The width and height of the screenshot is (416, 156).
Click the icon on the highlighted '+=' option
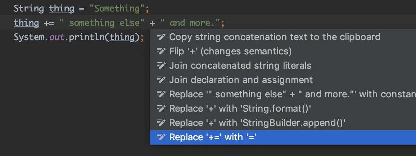click(161, 137)
